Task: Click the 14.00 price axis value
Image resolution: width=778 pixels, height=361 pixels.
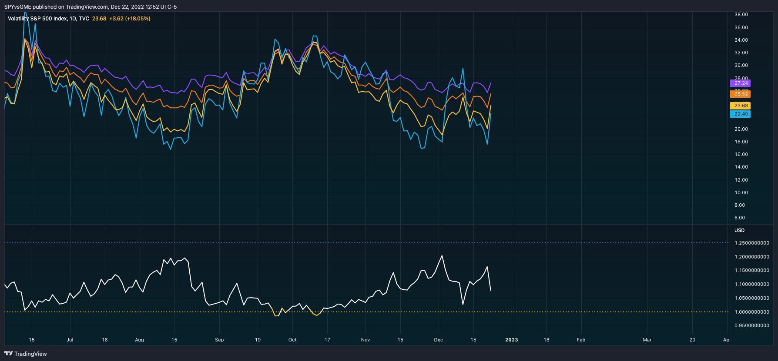Action: point(741,167)
